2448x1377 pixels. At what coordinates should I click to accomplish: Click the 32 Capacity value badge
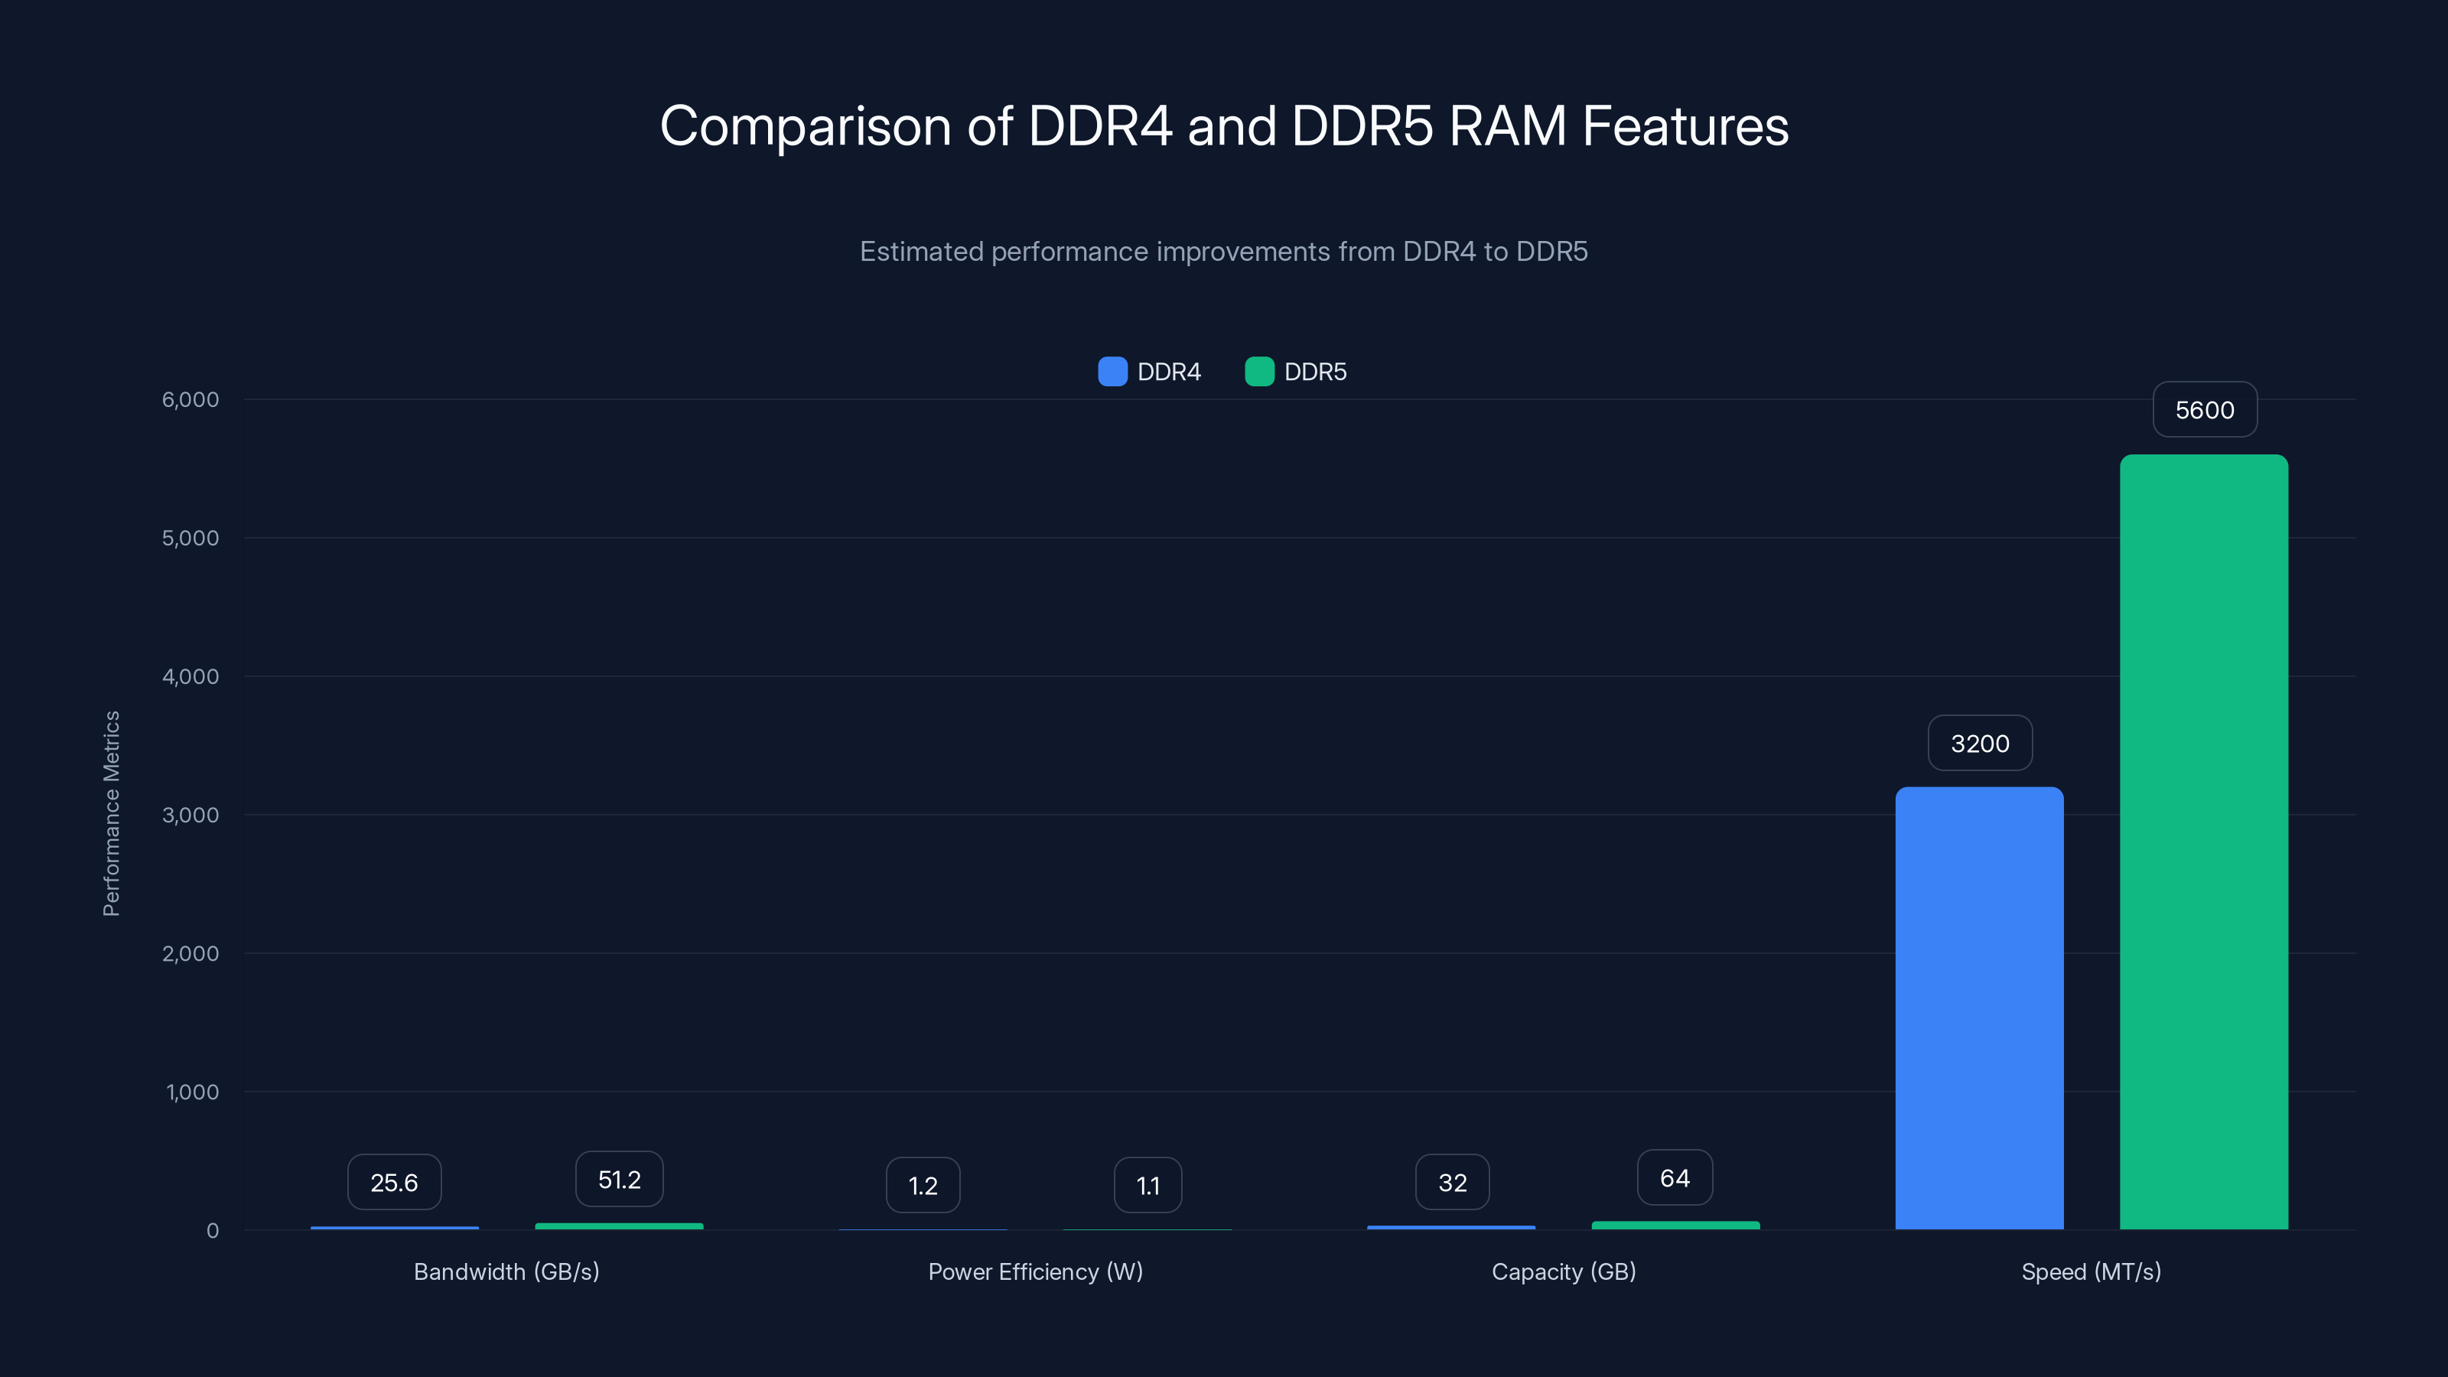pos(1451,1181)
